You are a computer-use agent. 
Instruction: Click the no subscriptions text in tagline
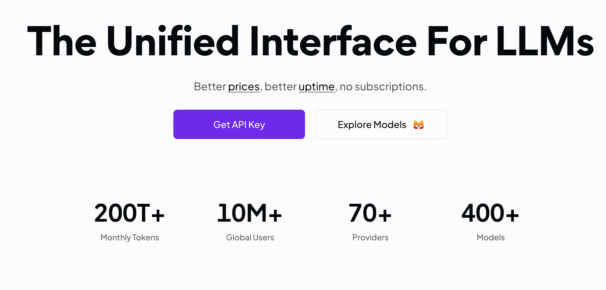383,87
